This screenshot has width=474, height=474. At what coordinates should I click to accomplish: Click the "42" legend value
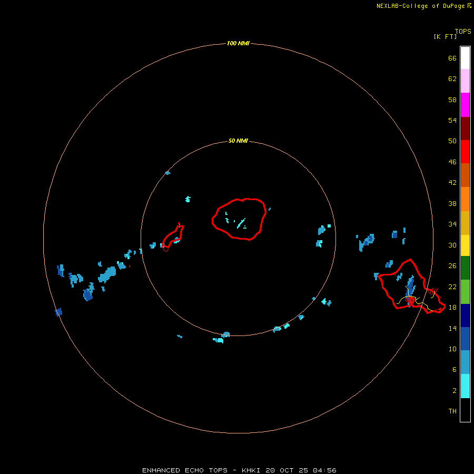tap(452, 183)
